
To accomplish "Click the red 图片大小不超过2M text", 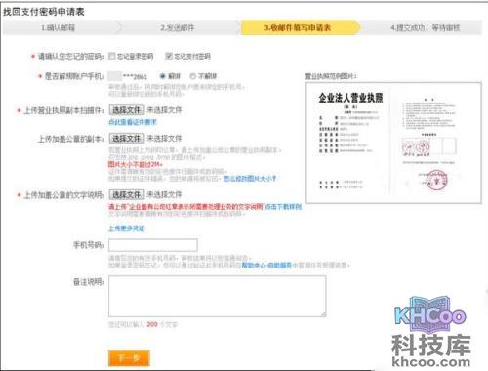I will click(x=136, y=164).
